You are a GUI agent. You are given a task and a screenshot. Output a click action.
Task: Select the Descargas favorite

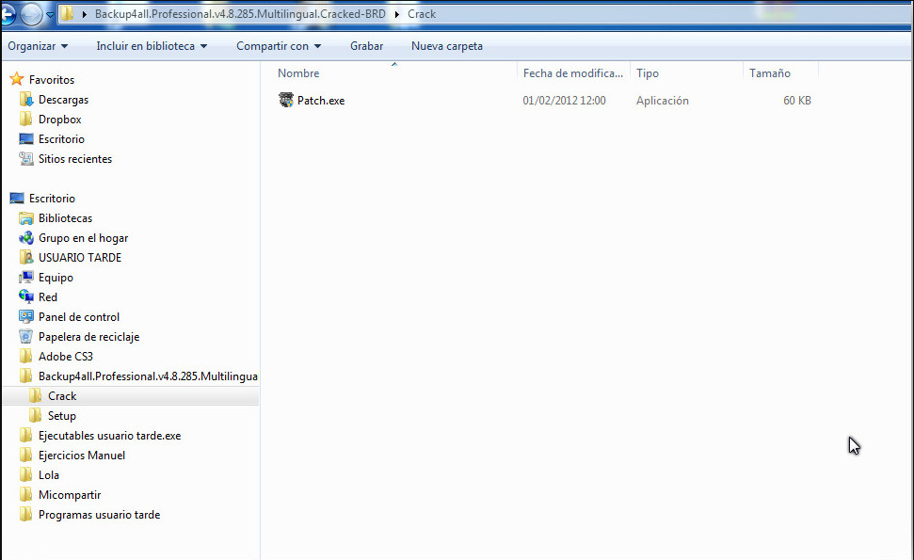coord(63,100)
